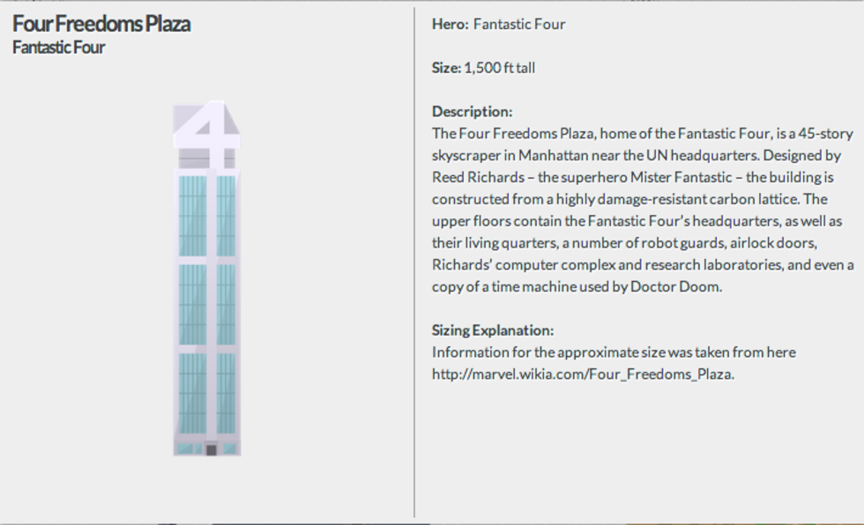Click the vertical divider between the panels

pos(414,262)
